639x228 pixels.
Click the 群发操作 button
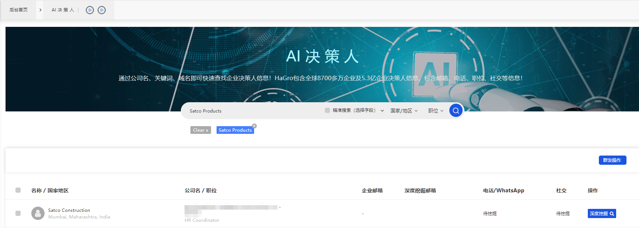pyautogui.click(x=612, y=160)
